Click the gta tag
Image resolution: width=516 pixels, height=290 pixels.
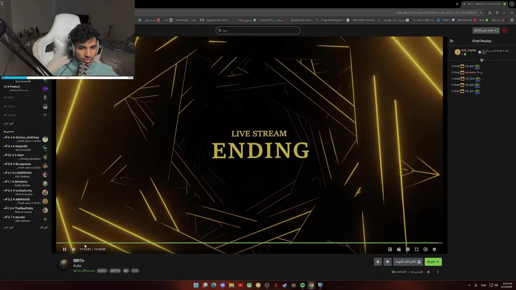pos(126,271)
